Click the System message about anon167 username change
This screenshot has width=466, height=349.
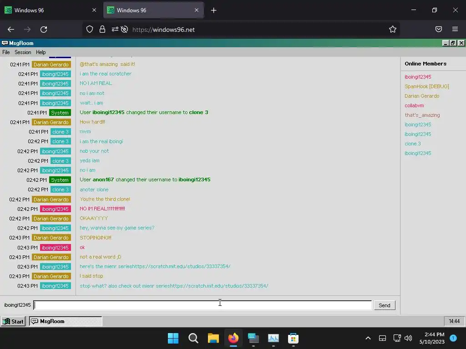coord(145,179)
